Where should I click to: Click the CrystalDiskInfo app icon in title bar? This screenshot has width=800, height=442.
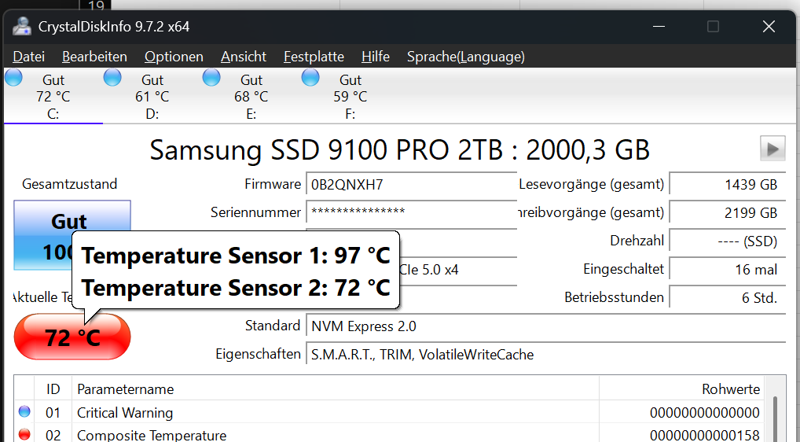pos(22,26)
